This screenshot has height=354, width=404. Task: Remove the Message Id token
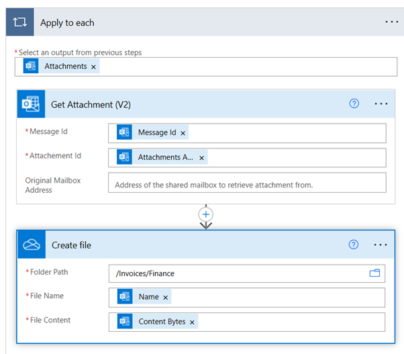pos(183,133)
